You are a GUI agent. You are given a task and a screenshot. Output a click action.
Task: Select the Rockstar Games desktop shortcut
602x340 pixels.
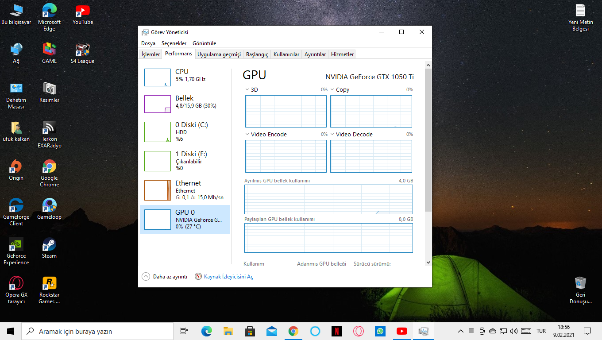[x=49, y=290]
